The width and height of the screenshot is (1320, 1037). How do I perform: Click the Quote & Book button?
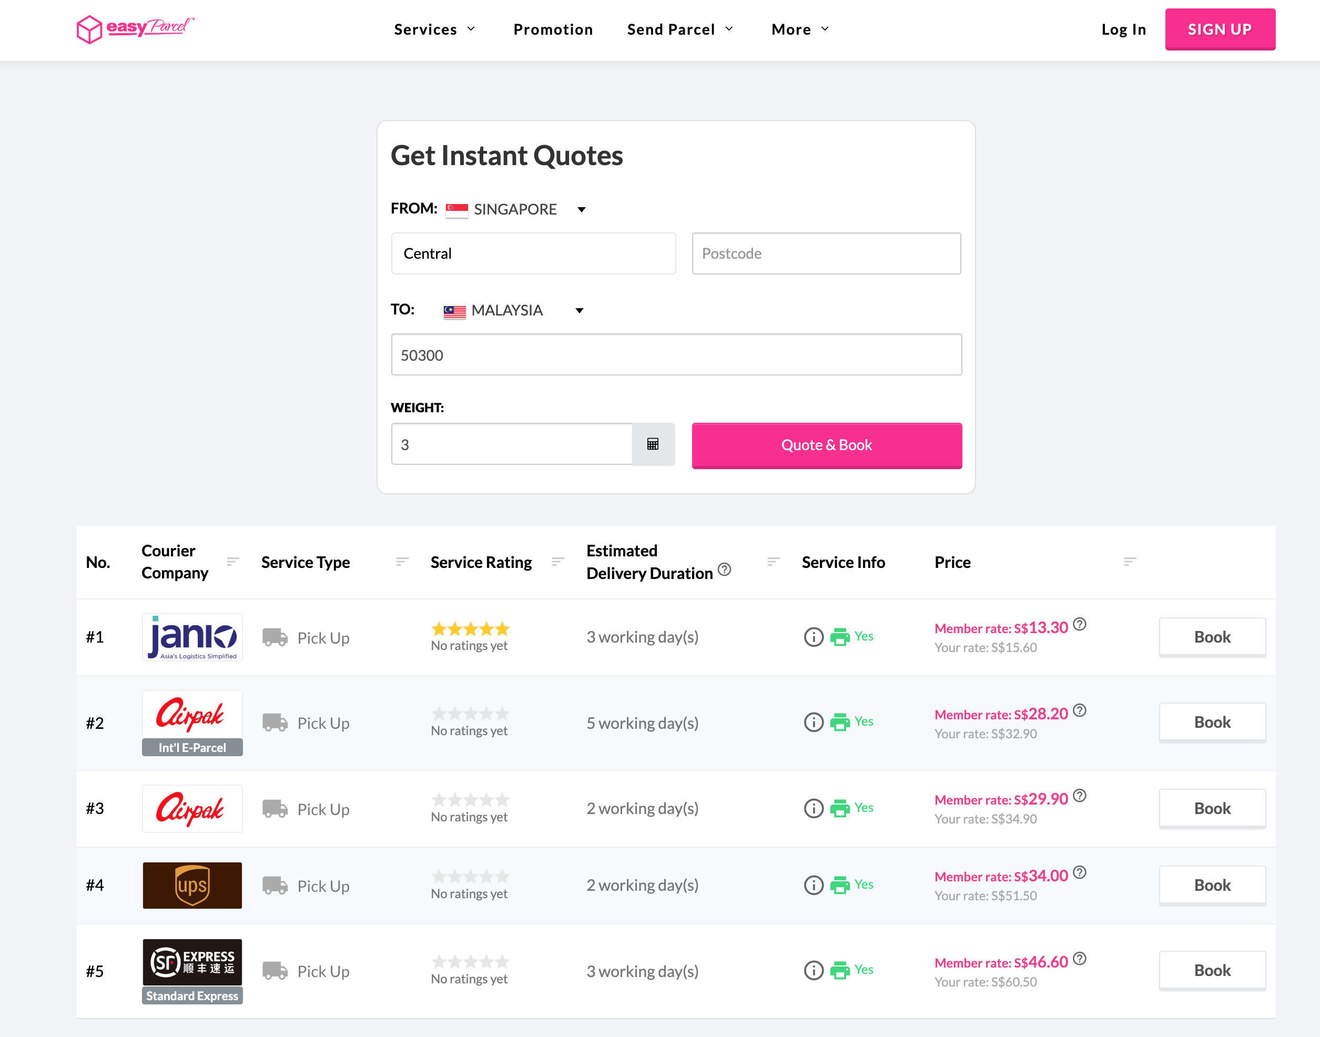coord(826,445)
